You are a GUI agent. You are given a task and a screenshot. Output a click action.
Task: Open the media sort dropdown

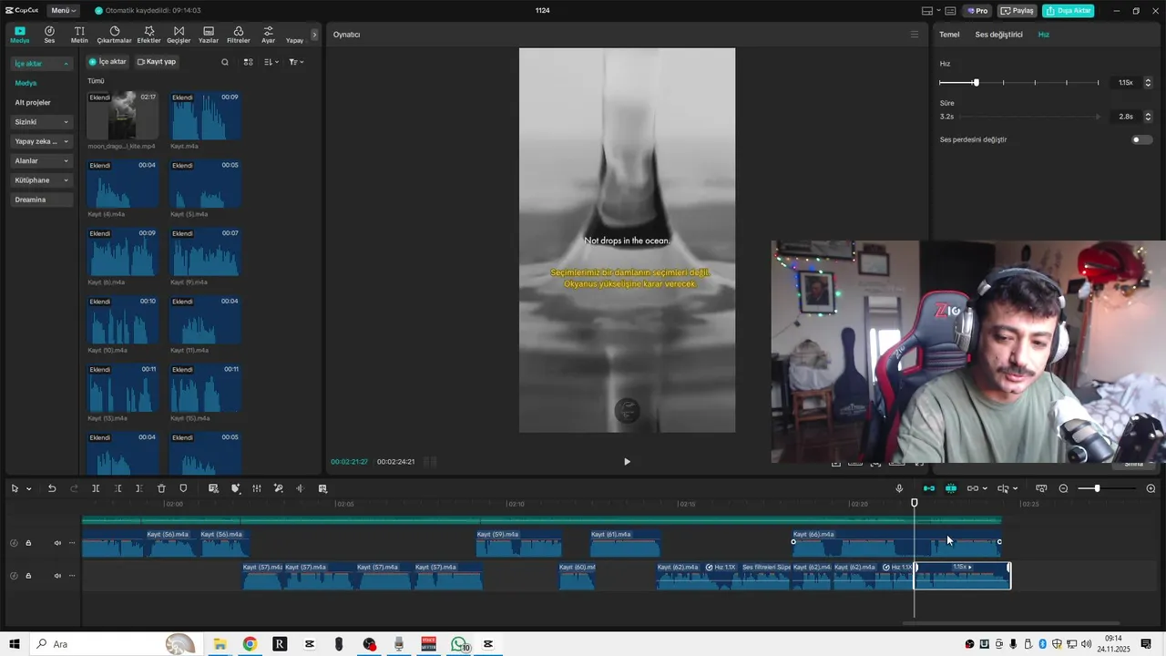(x=271, y=62)
